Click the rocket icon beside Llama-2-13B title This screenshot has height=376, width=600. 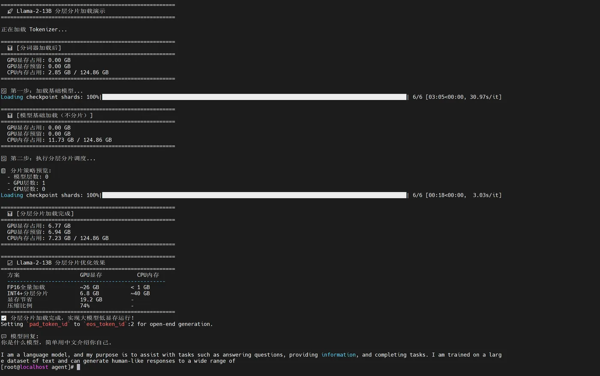pyautogui.click(x=10, y=11)
